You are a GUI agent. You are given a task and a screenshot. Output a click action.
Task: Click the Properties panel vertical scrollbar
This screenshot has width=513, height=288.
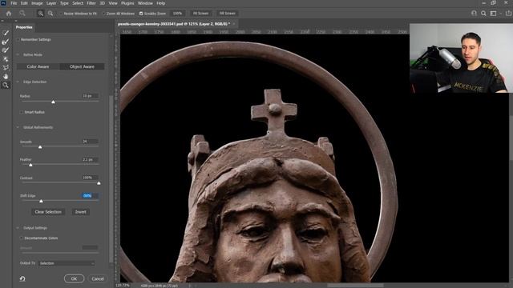[111, 179]
